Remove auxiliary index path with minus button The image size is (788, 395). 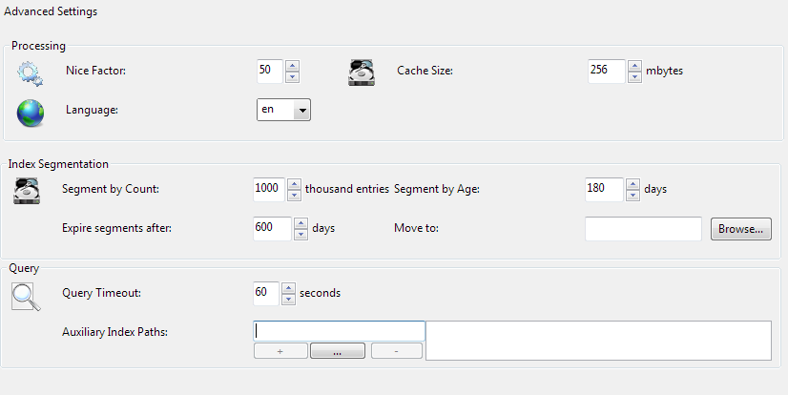[x=397, y=352]
